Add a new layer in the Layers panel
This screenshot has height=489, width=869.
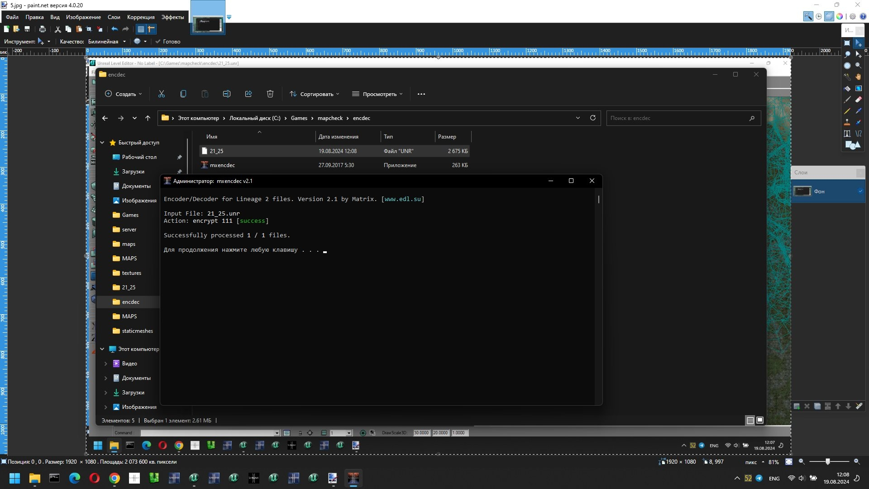[x=797, y=407]
